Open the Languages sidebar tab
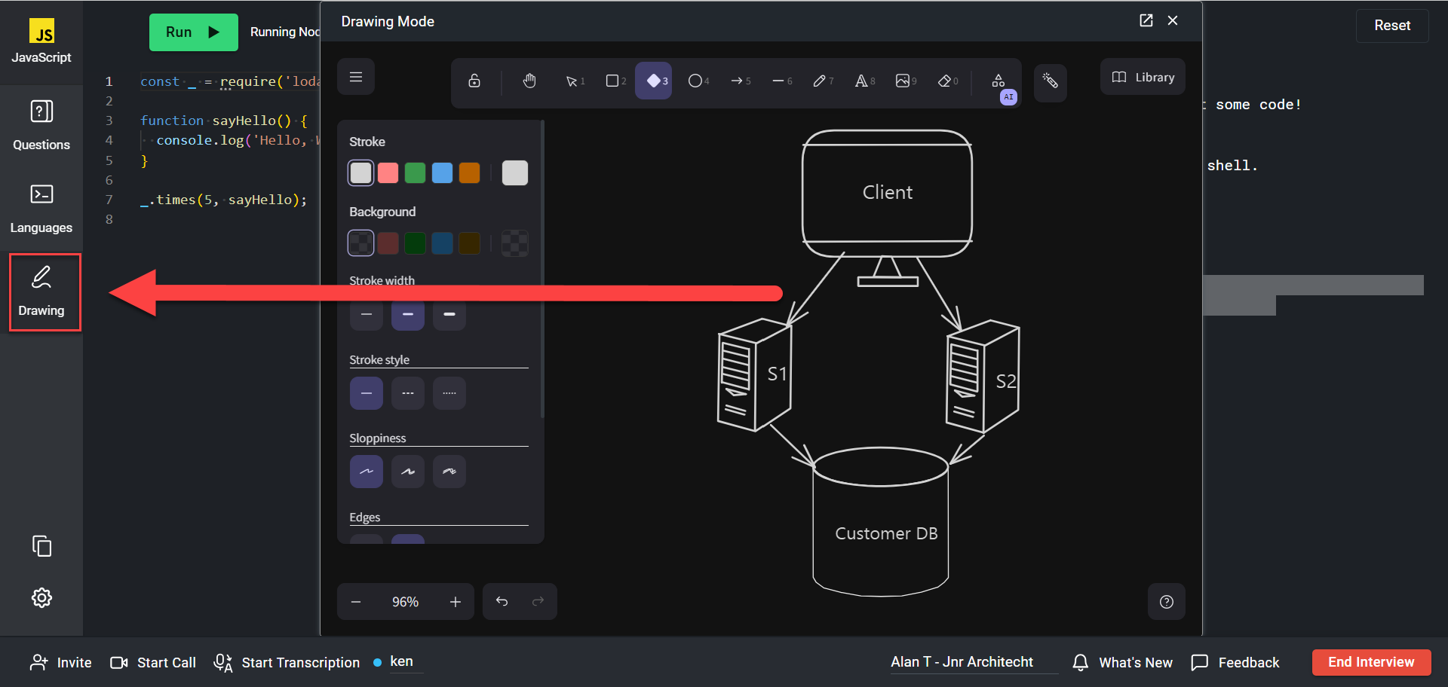The height and width of the screenshot is (687, 1448). (x=41, y=208)
